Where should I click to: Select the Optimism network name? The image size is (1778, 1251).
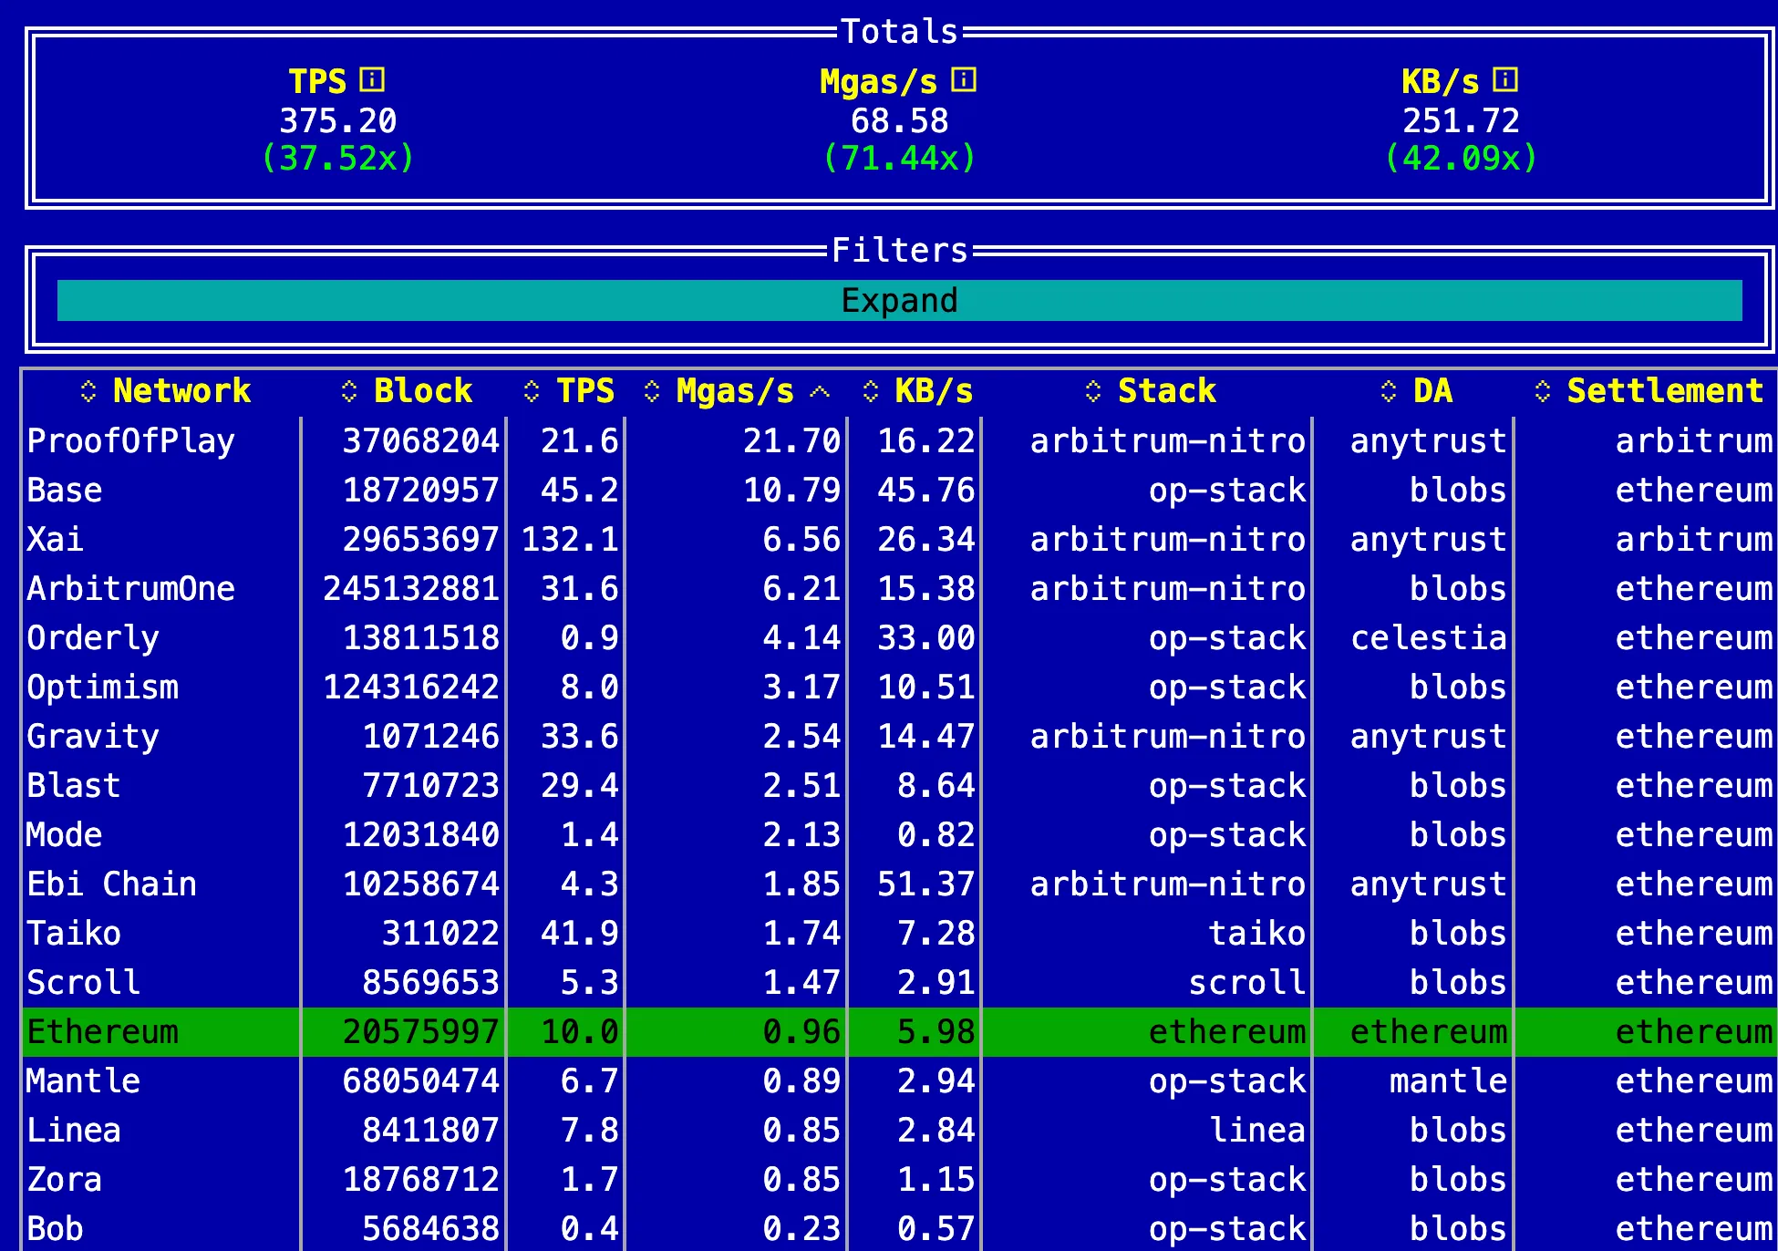(103, 688)
